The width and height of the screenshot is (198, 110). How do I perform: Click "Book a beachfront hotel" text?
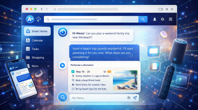tap(88, 80)
